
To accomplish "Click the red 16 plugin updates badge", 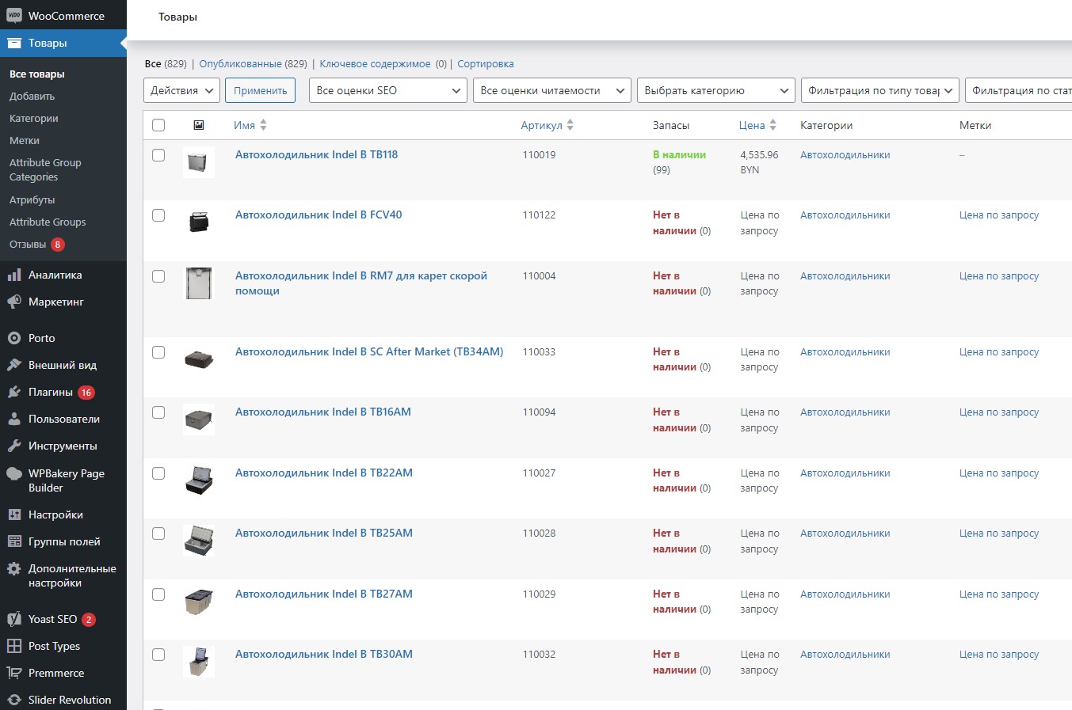I will coord(86,393).
